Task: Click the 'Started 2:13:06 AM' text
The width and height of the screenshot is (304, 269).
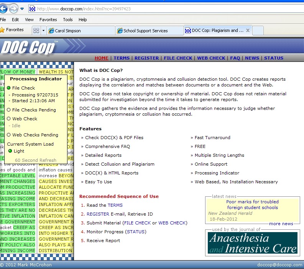Action: 33,101
